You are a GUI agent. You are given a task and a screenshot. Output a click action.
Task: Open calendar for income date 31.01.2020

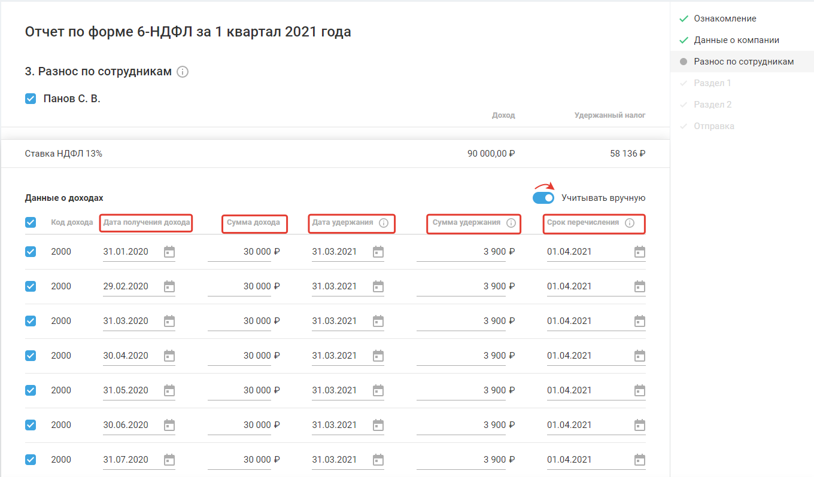coord(169,252)
